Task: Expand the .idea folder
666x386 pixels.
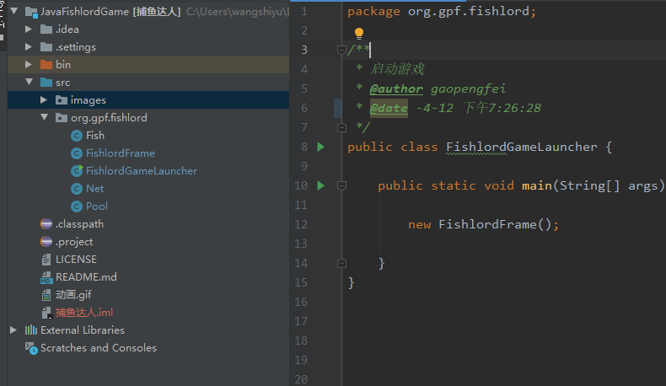Action: 29,29
